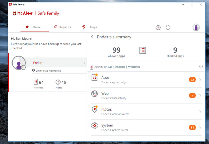Screen dimensions: 209x144
Task: Expand the System row chevron
Action: (200, 128)
